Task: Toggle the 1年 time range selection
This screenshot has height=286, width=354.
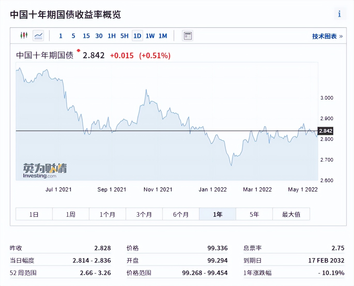Action: click(217, 214)
